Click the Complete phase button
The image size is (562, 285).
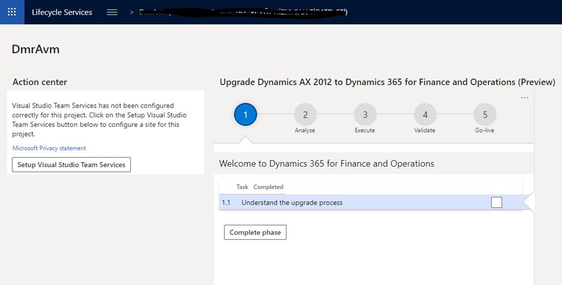pyautogui.click(x=255, y=232)
